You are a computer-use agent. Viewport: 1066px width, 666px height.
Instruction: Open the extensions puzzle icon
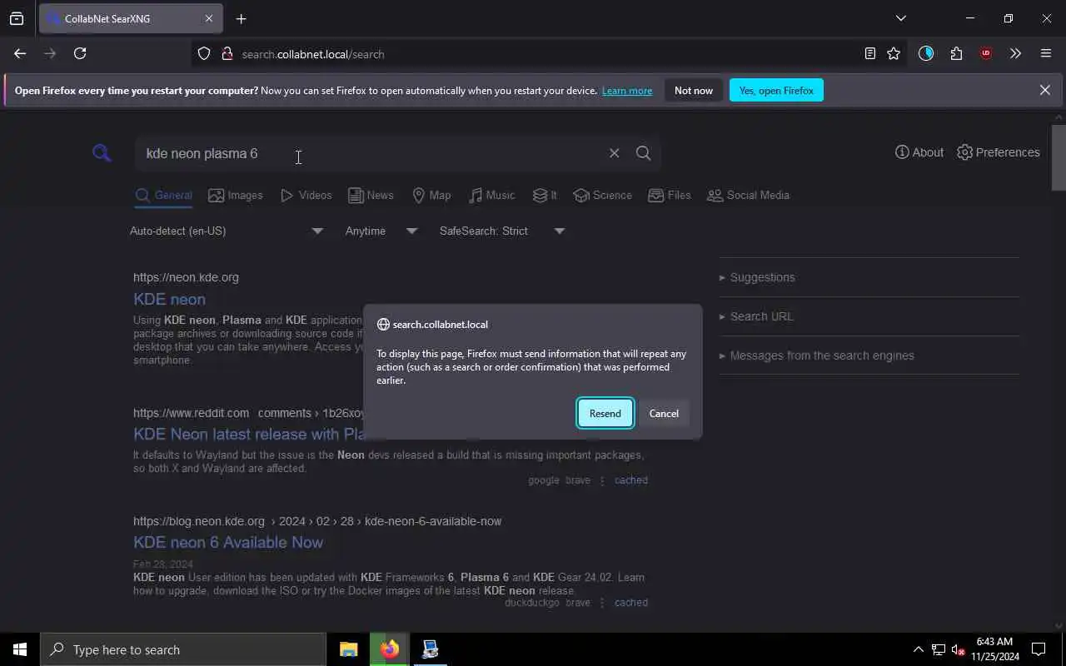point(956,53)
